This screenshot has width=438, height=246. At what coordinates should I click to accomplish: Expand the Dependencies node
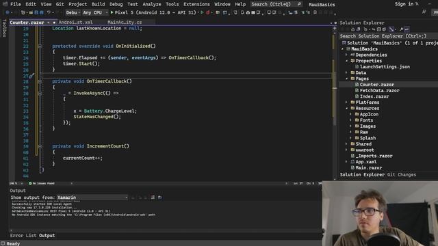[347, 55]
